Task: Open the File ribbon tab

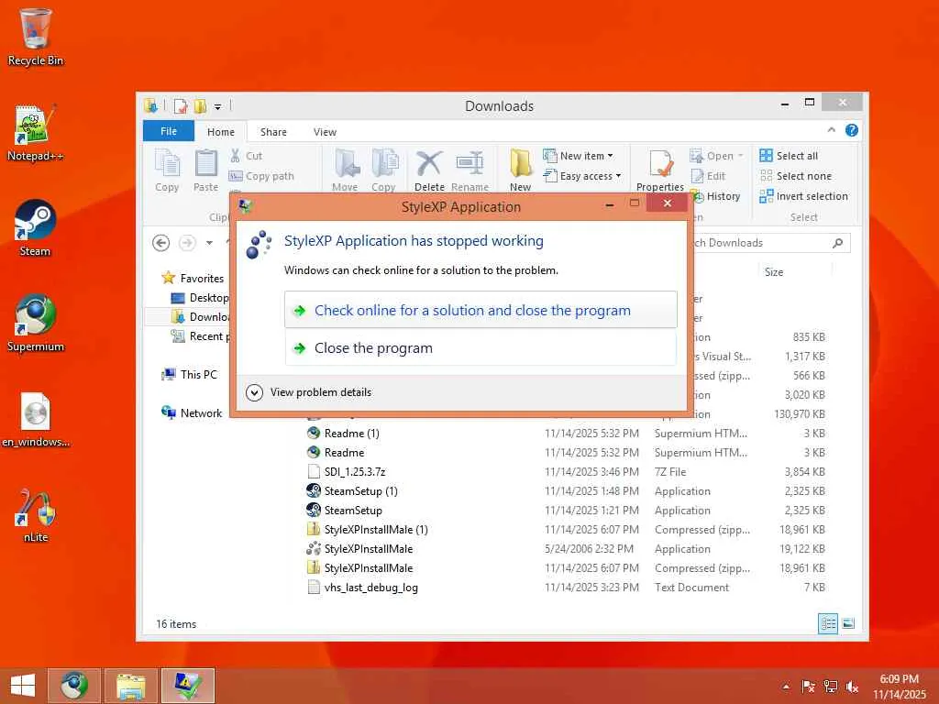Action: (x=169, y=131)
